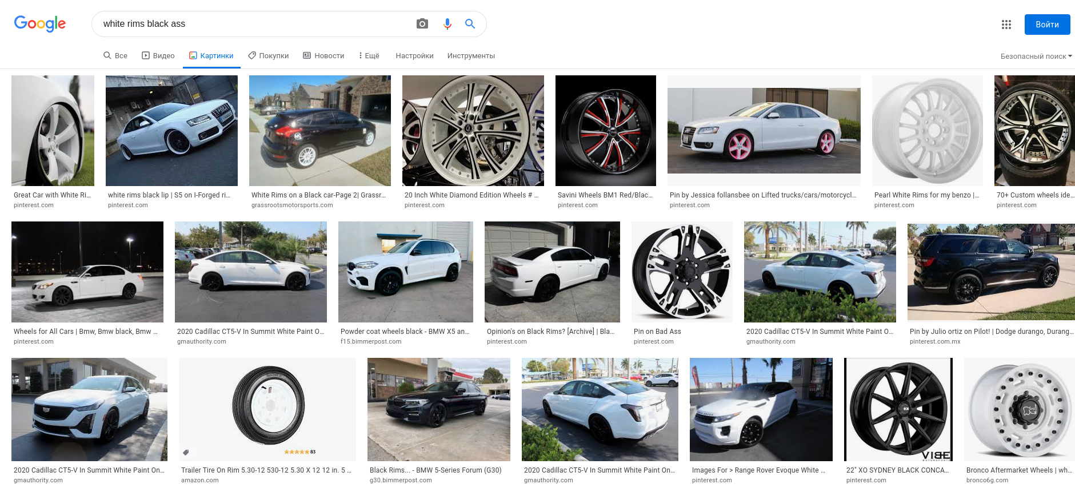Click pinterest.com.mx source link

pos(935,342)
